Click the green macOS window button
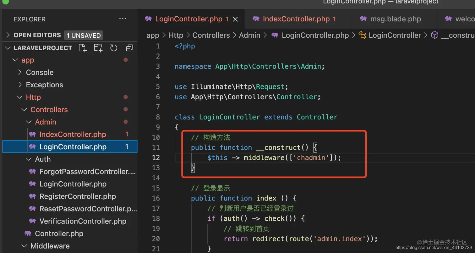This screenshot has height=253, width=475. tap(5, 1)
